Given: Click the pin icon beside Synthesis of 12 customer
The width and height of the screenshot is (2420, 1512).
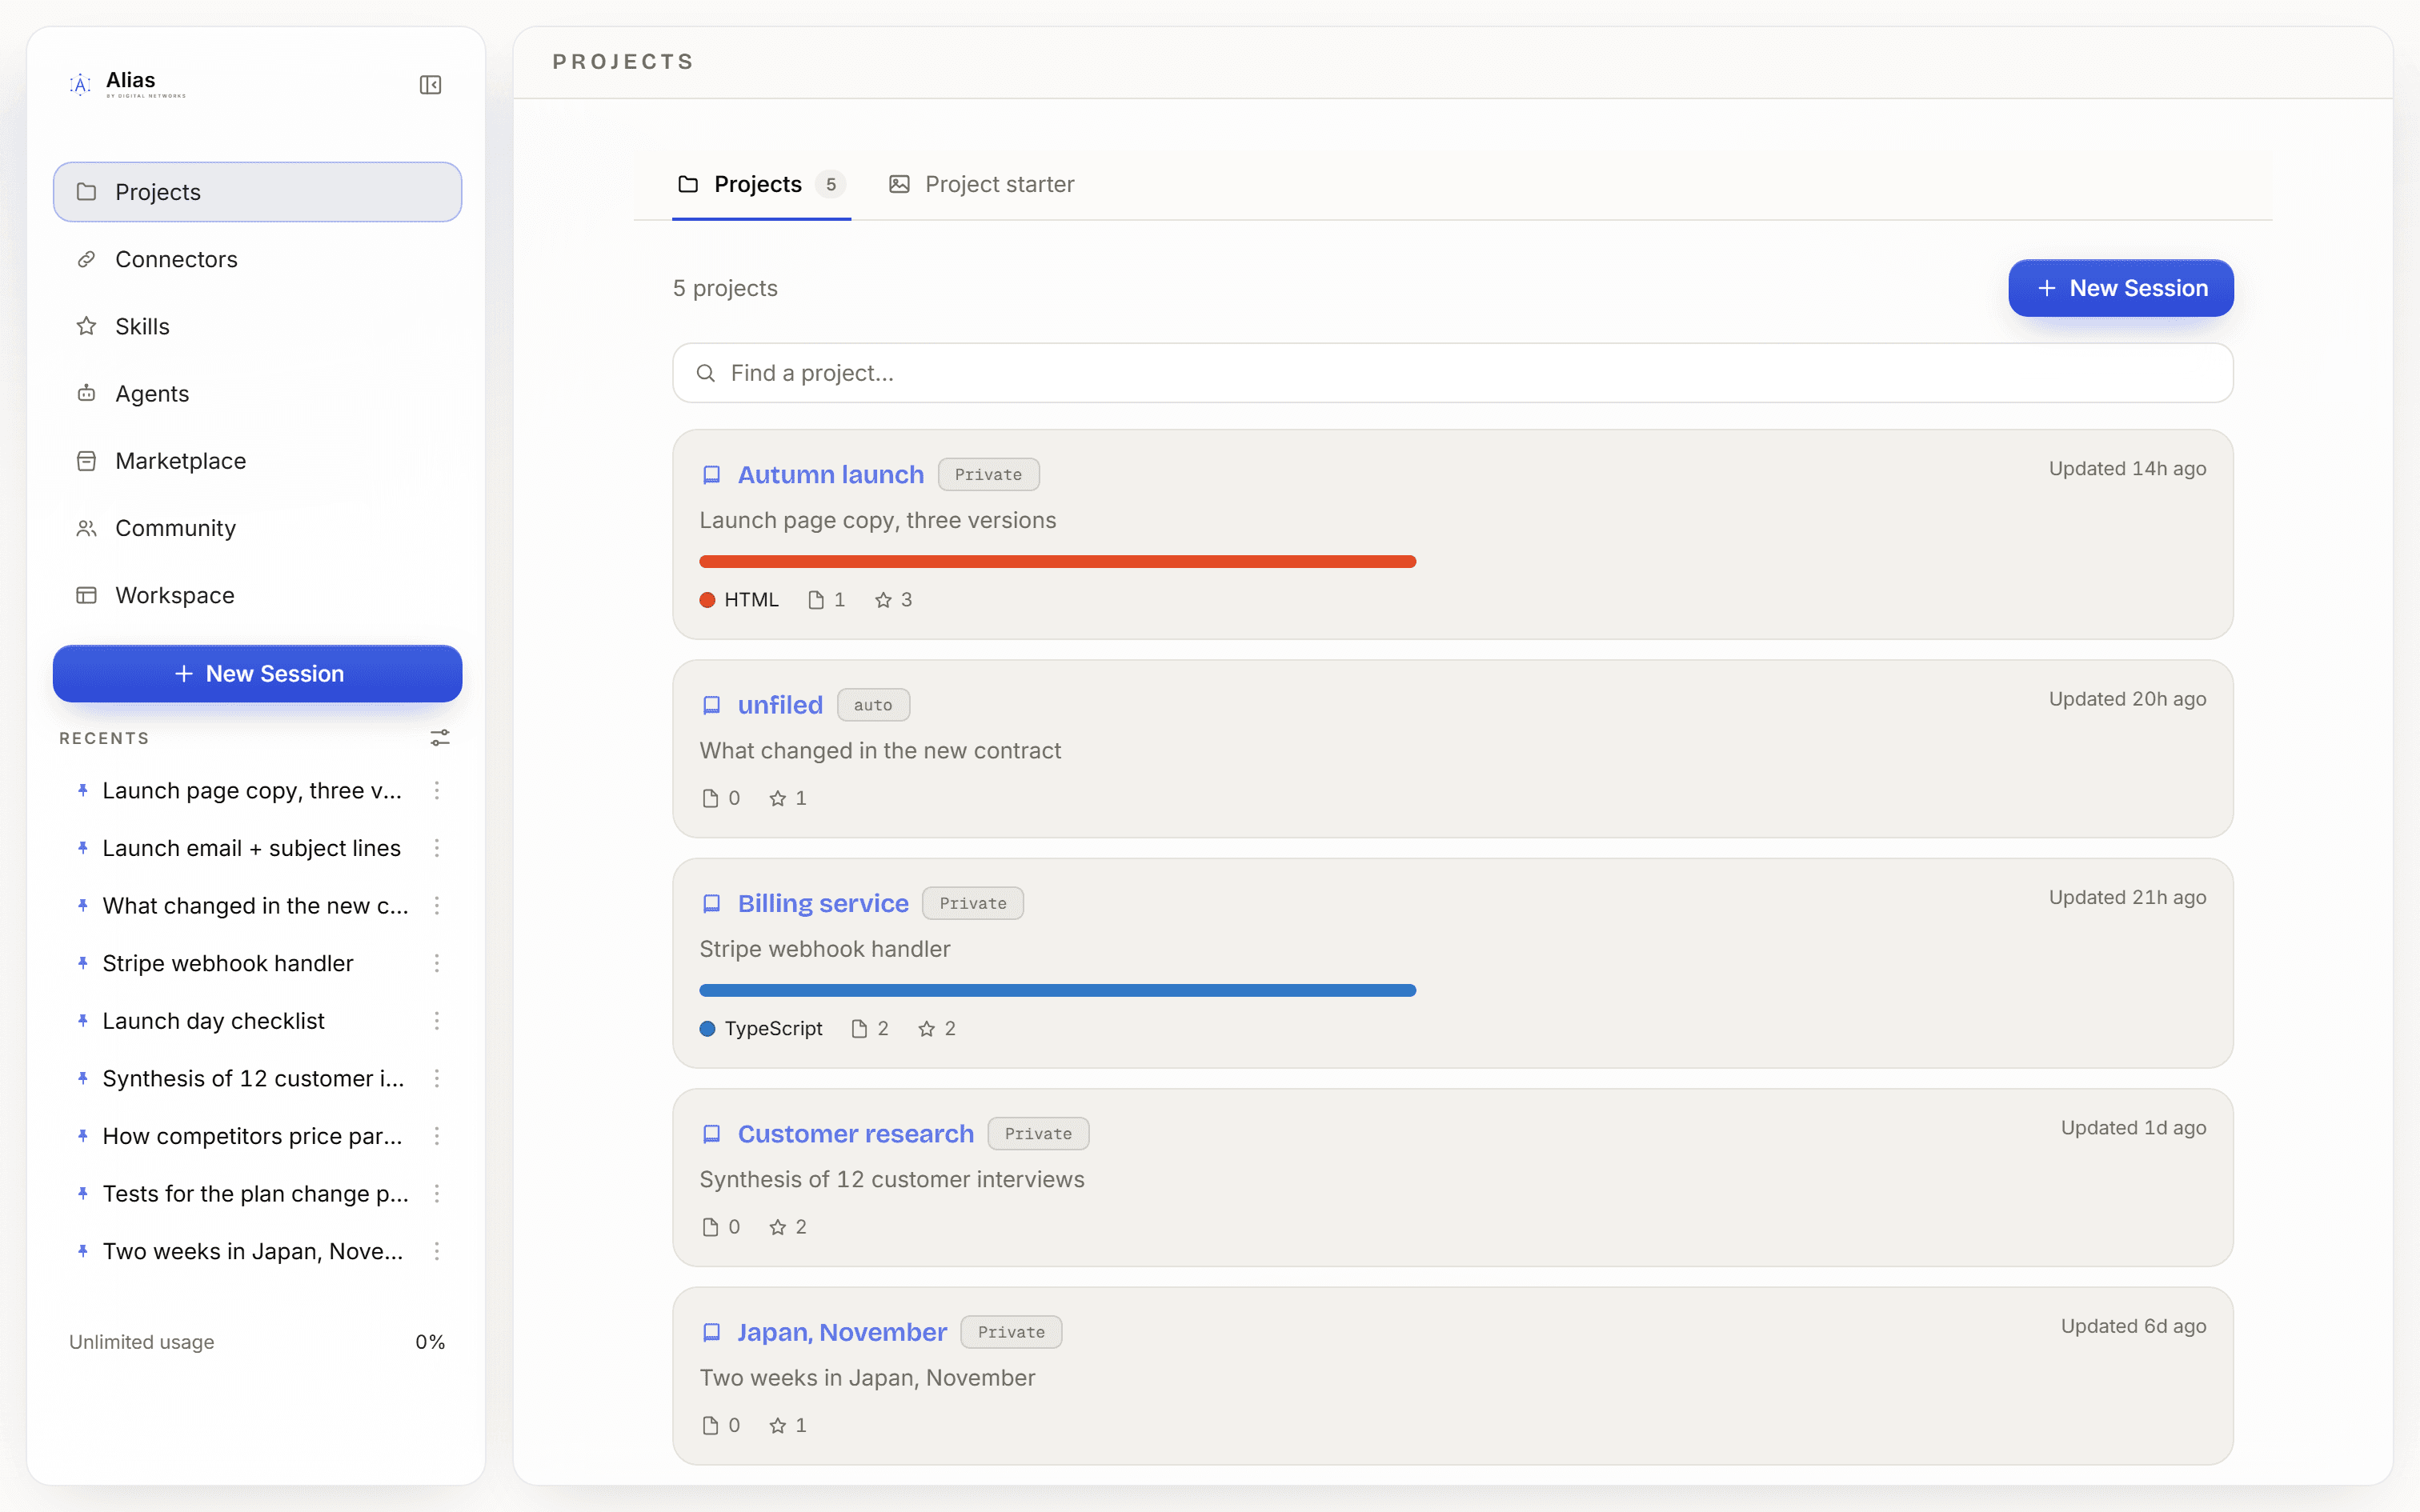Looking at the screenshot, I should (83, 1078).
